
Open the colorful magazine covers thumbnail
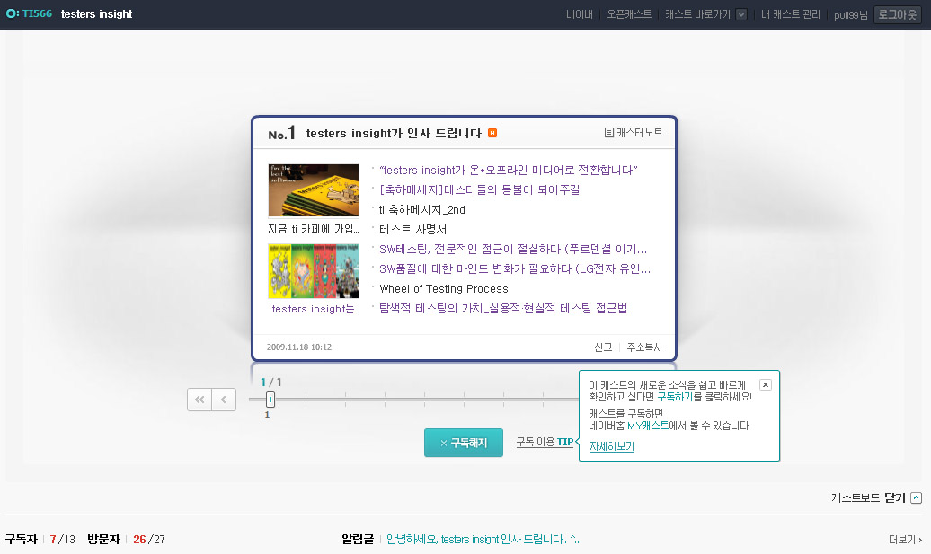[313, 270]
